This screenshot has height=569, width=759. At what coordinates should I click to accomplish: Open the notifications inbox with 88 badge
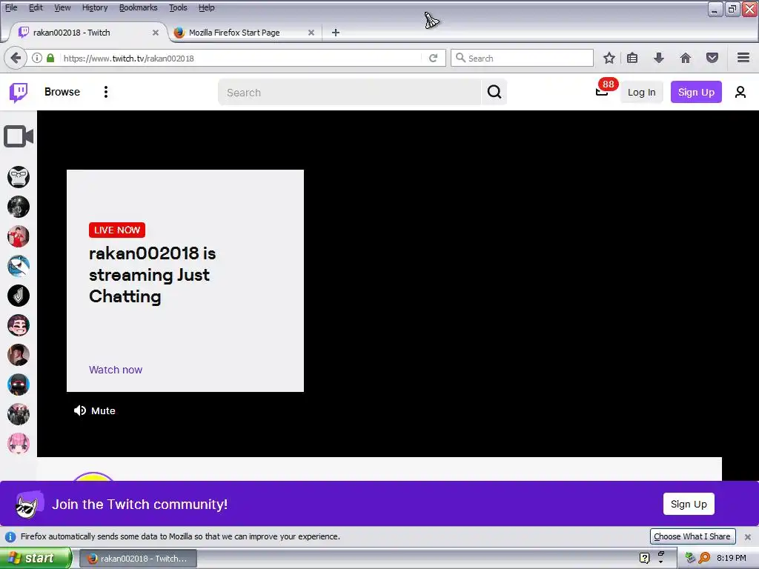[603, 90]
